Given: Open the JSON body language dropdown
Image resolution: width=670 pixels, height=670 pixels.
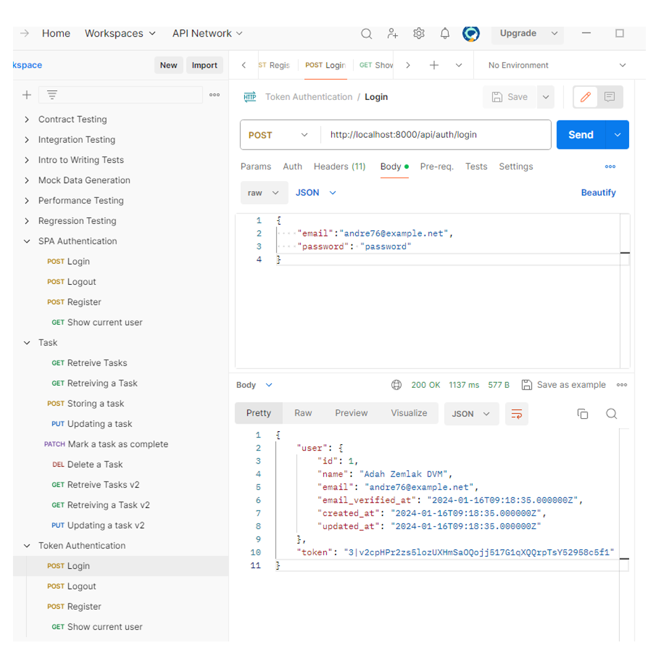Looking at the screenshot, I should pos(316,193).
